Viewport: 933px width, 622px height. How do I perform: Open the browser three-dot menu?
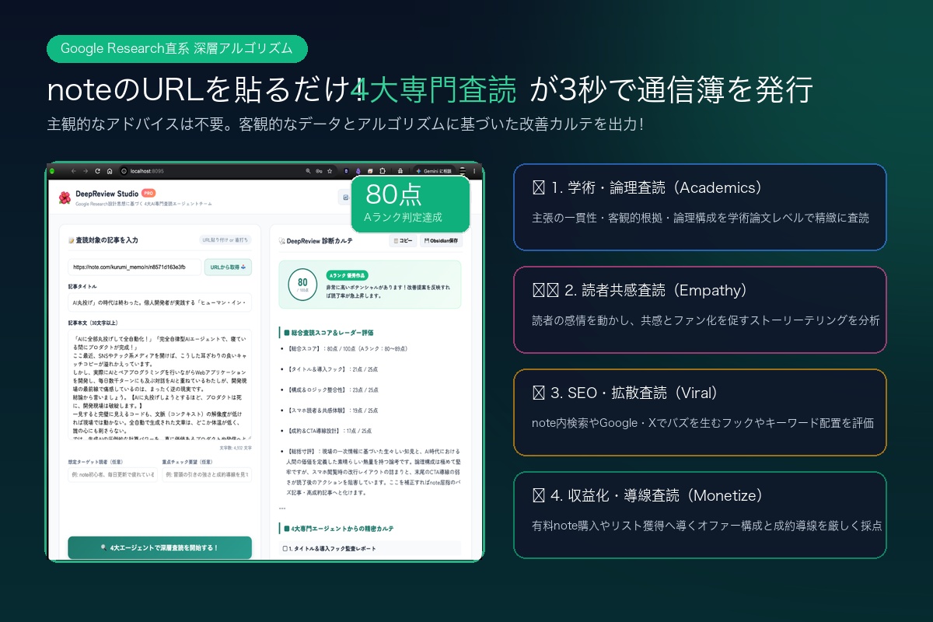473,171
